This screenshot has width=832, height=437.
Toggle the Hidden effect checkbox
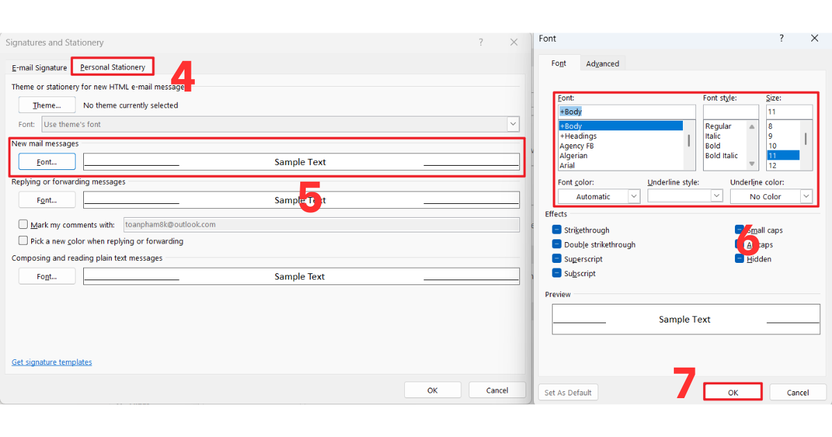[740, 259]
